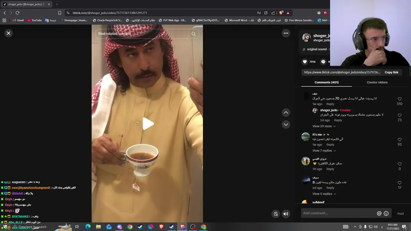The height and width of the screenshot is (231, 411).
Task: Open the It's me commenter profile picture
Action: click(305, 137)
